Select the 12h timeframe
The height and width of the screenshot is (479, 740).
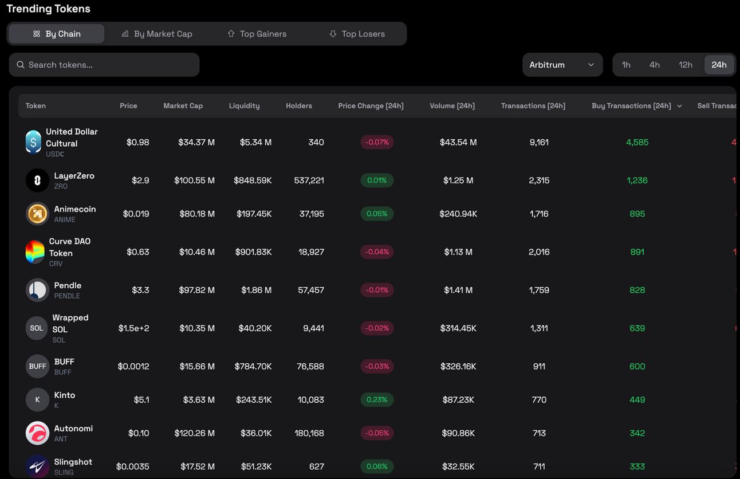coord(686,65)
